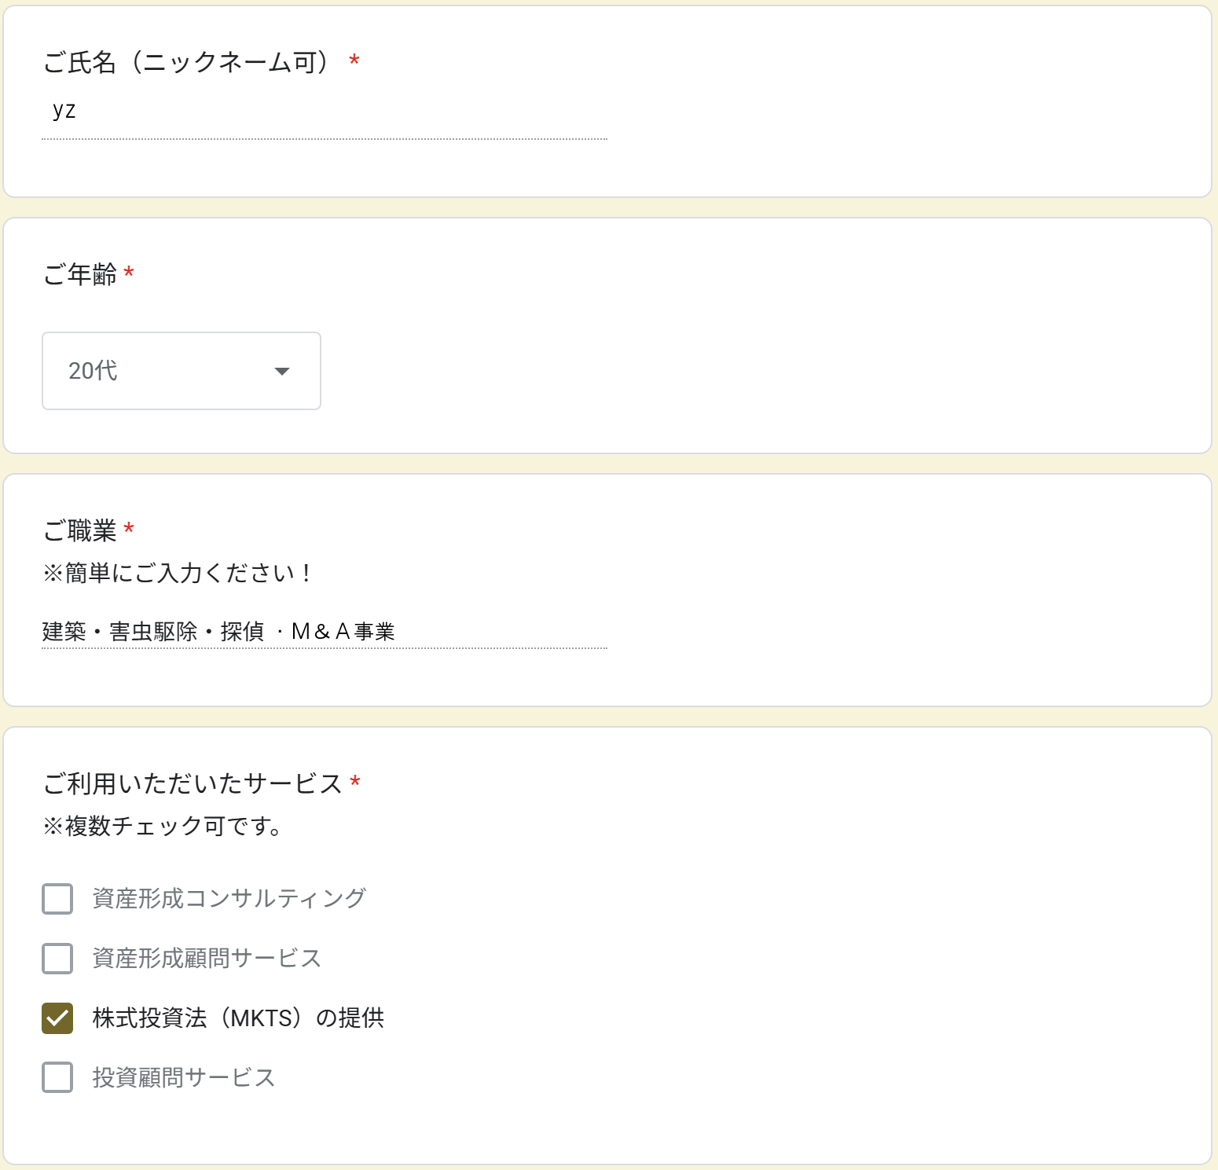Click the red asterisk beside ご氏名
The width and height of the screenshot is (1218, 1170).
coord(354,61)
